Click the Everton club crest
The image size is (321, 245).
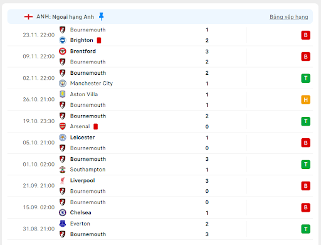tap(63, 224)
